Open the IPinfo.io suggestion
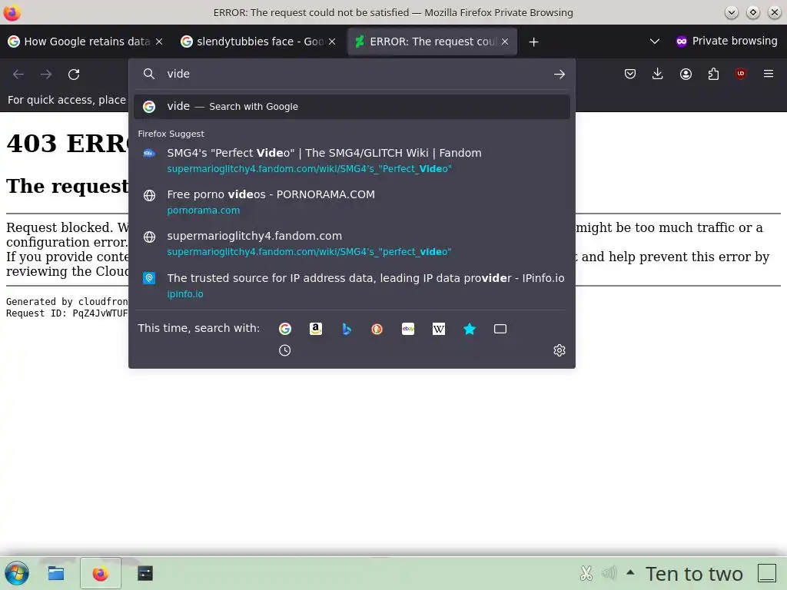The height and width of the screenshot is (590, 787). coord(352,285)
